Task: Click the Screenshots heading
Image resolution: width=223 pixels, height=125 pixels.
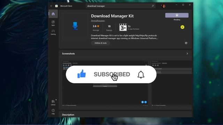Action: tap(68, 53)
